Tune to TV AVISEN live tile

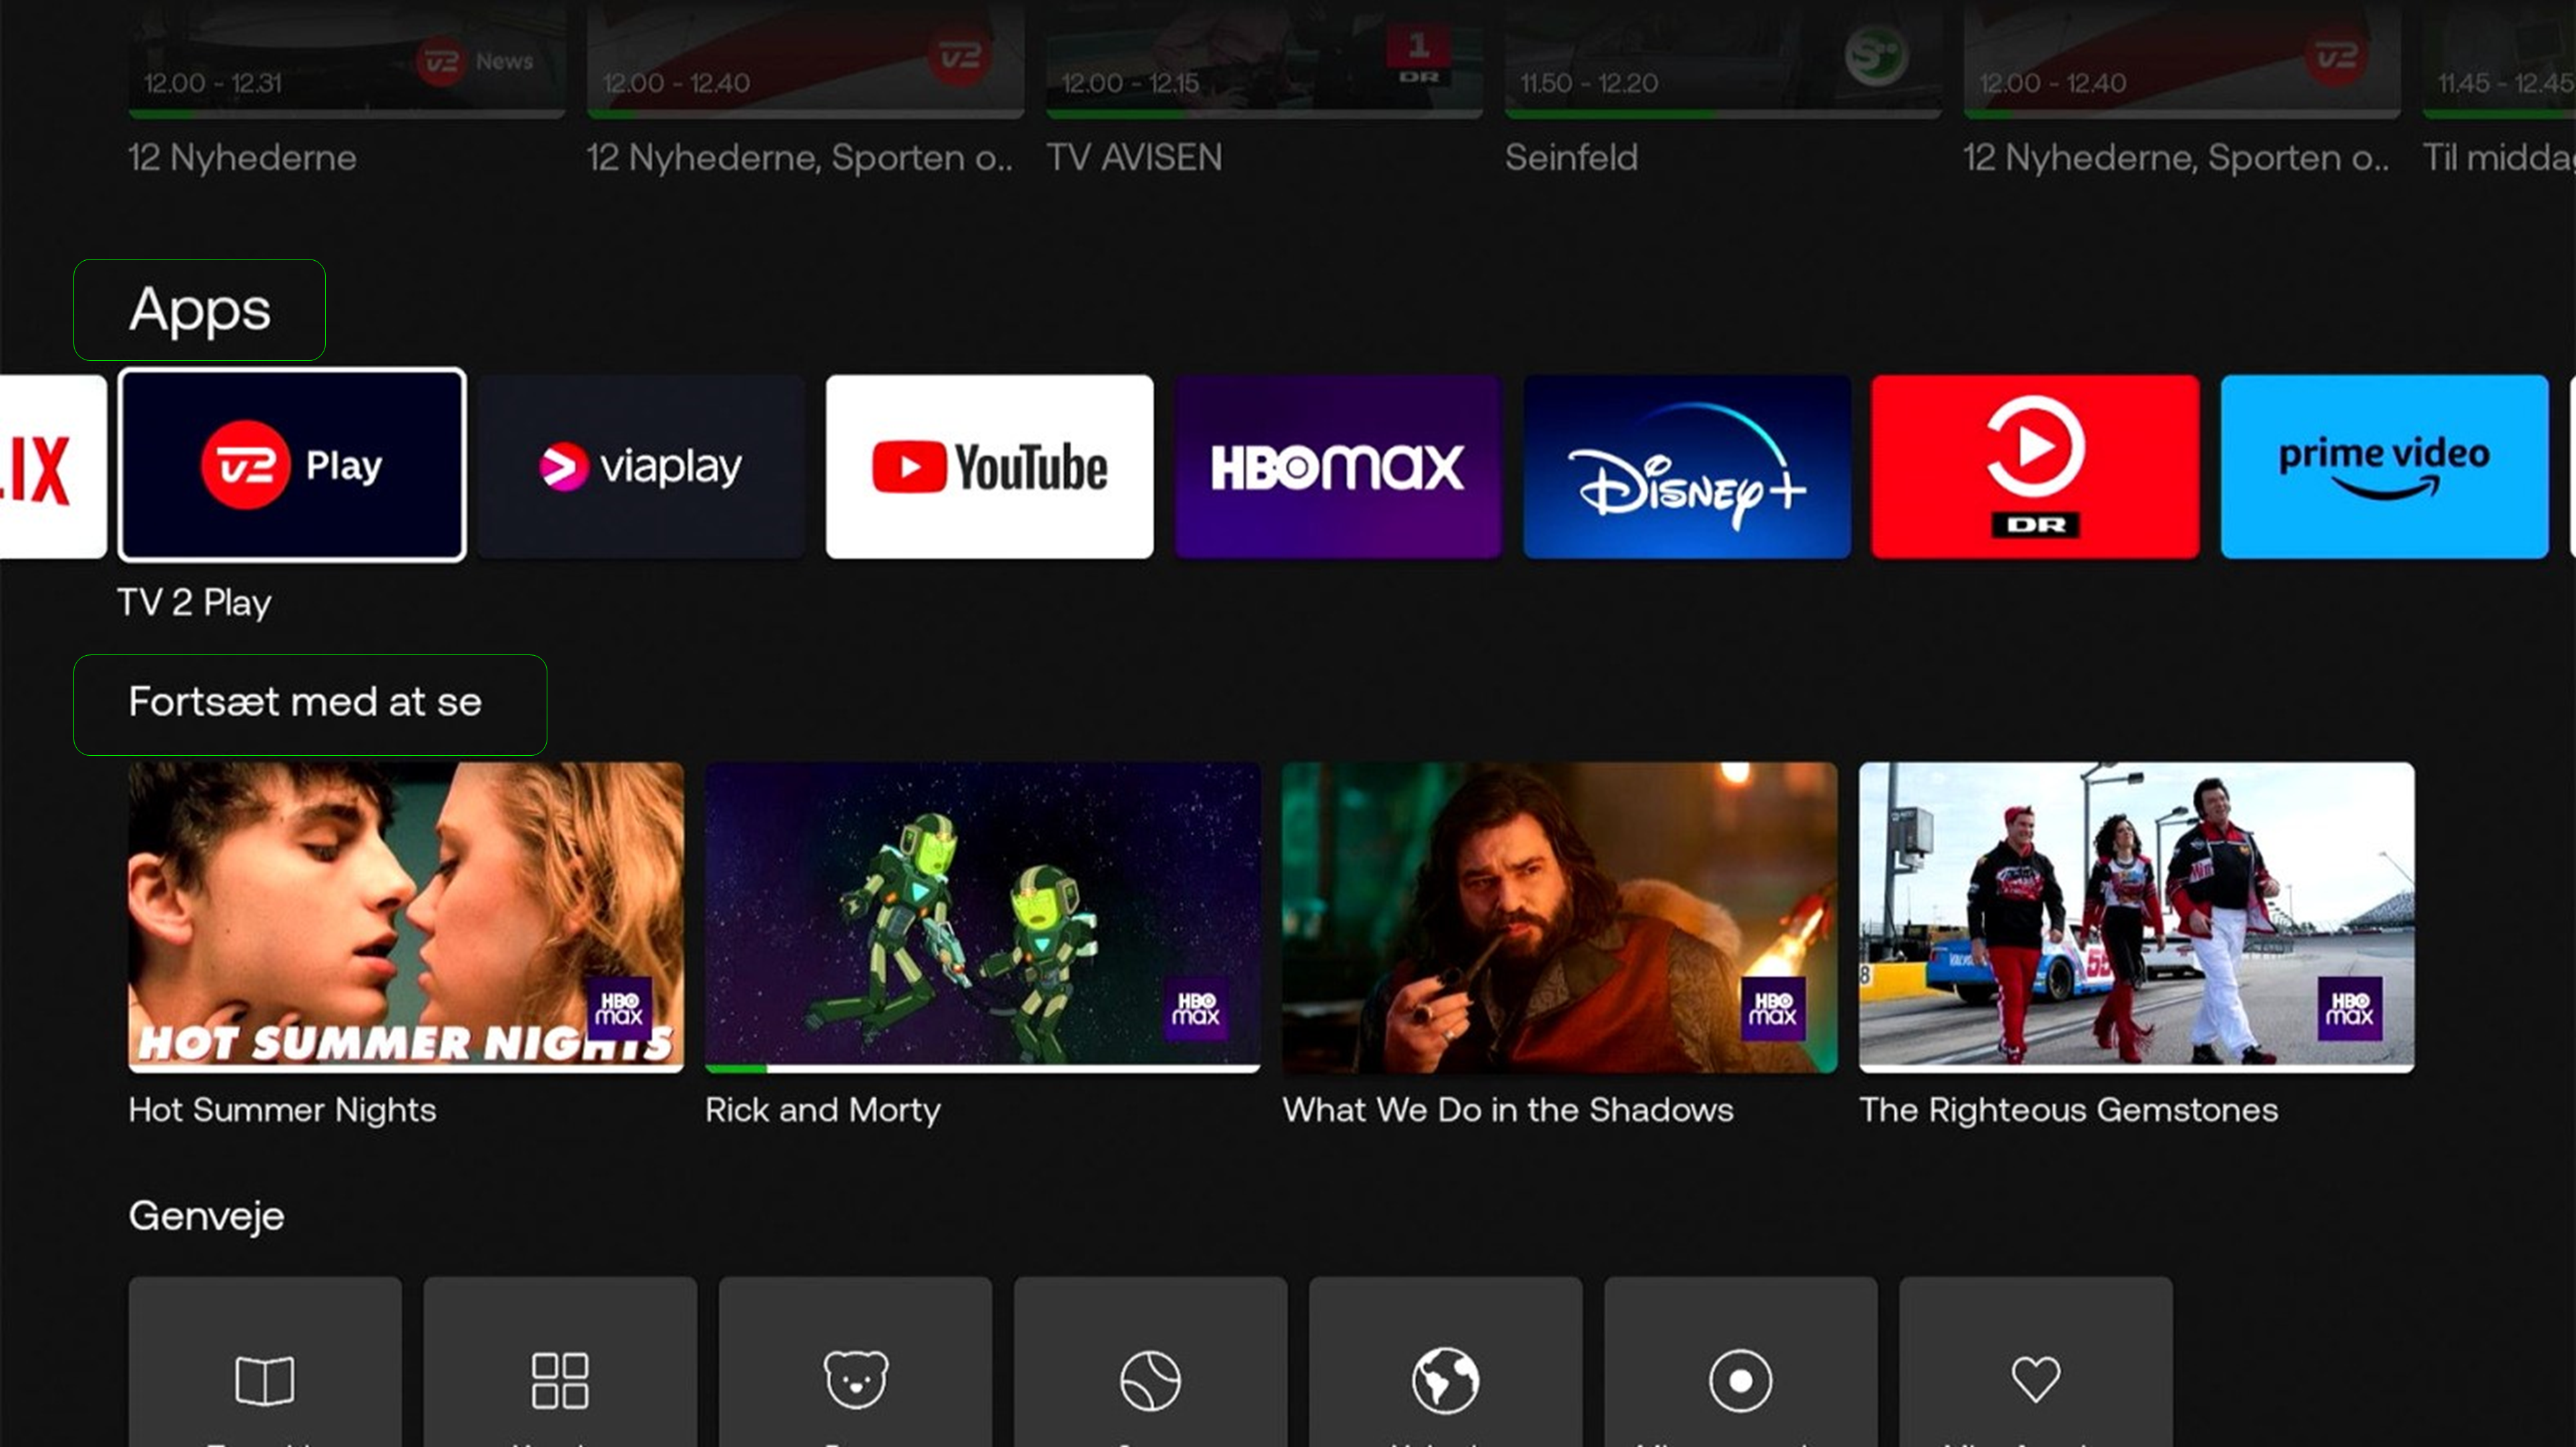point(1264,60)
